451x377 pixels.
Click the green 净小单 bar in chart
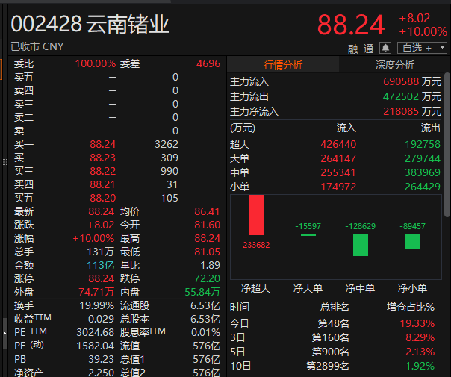pos(413,242)
